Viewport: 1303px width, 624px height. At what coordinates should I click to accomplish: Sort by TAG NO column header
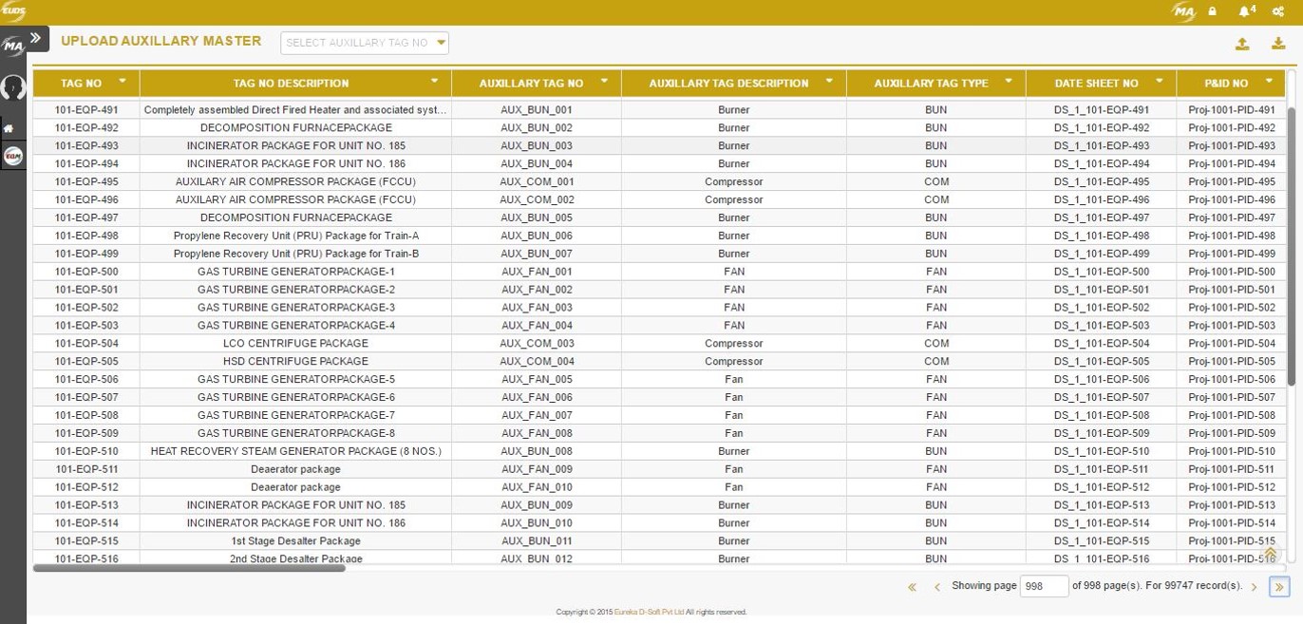pyautogui.click(x=81, y=84)
